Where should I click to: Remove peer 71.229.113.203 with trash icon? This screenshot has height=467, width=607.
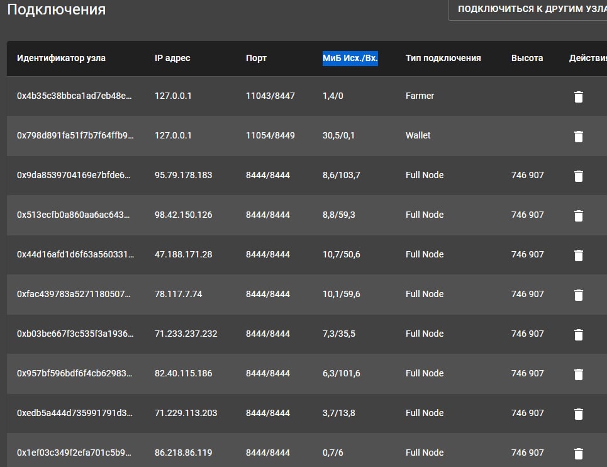click(578, 414)
